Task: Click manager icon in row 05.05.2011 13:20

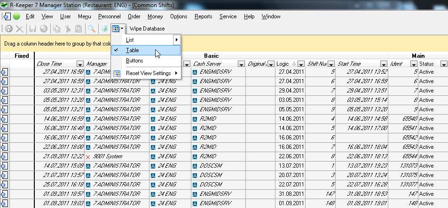Action: pos(88,100)
